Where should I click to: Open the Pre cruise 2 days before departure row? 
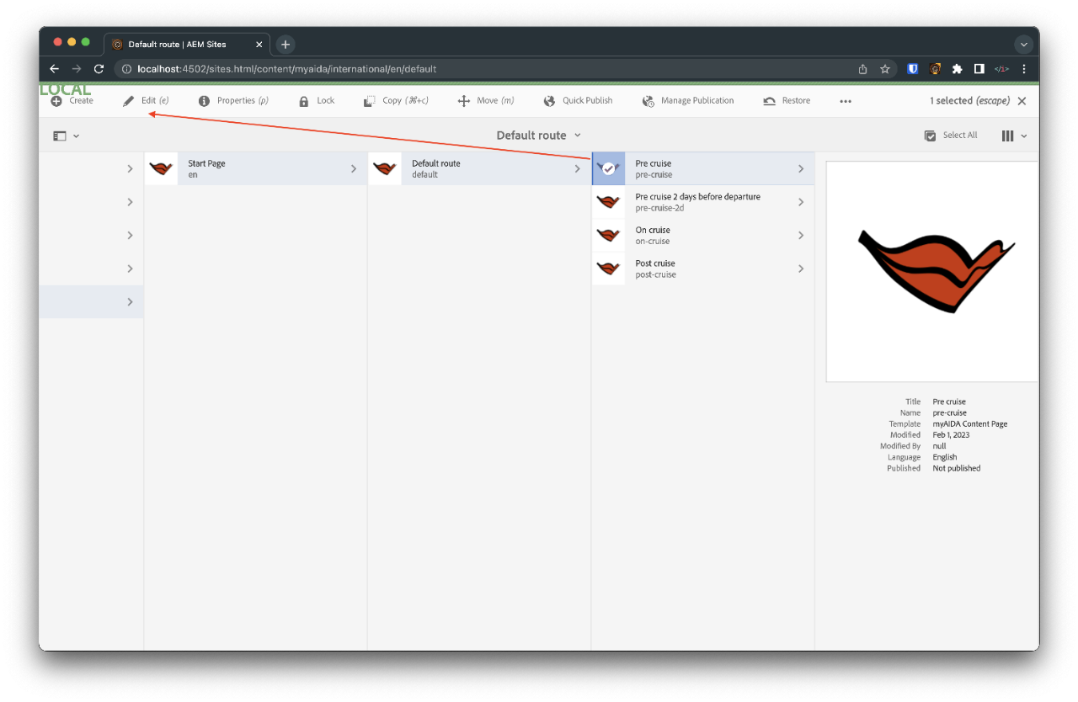pyautogui.click(x=703, y=202)
